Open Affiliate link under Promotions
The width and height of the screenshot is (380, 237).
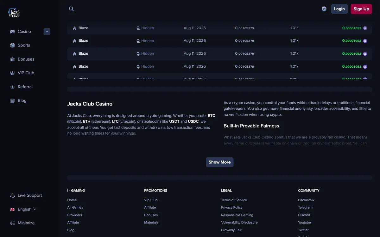pos(150,207)
